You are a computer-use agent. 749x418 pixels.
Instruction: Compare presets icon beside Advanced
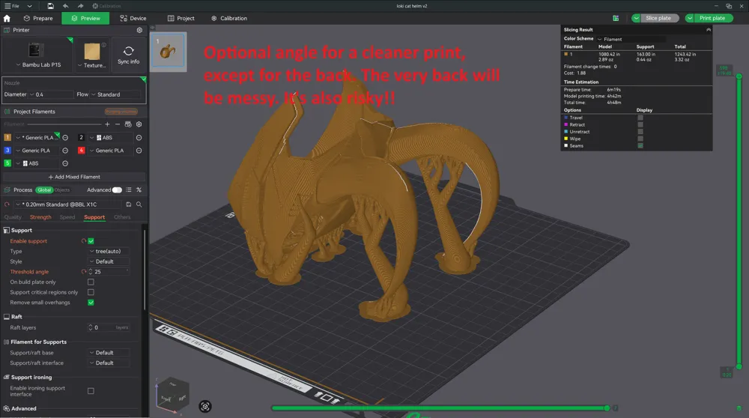tap(139, 190)
